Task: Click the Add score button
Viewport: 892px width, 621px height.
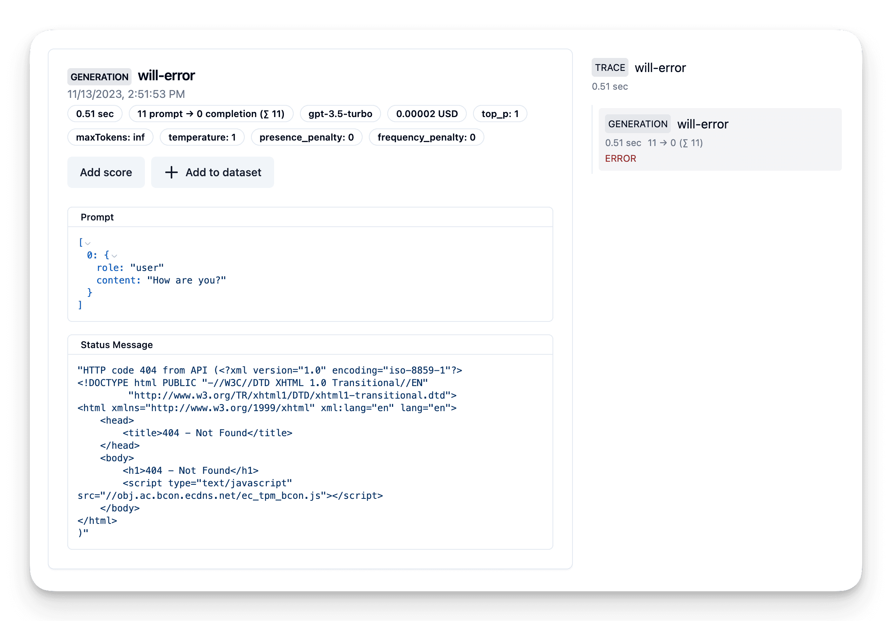Action: 106,172
